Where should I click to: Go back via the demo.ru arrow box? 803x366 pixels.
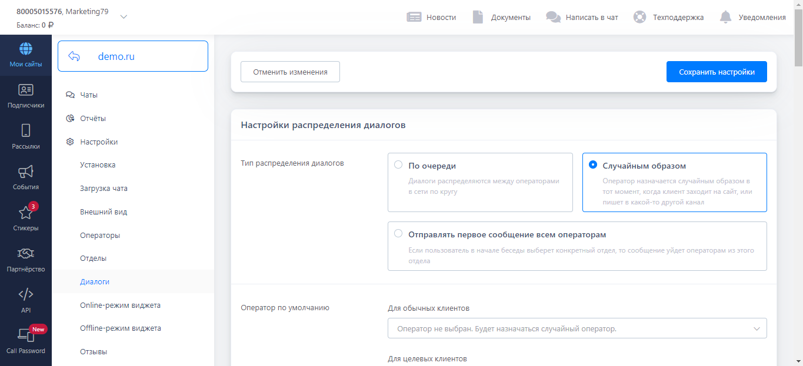pos(74,56)
